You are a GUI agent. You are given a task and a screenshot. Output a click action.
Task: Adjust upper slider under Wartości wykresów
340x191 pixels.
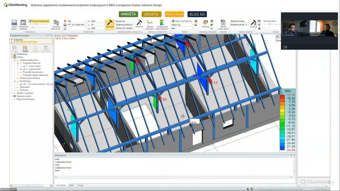point(36,24)
